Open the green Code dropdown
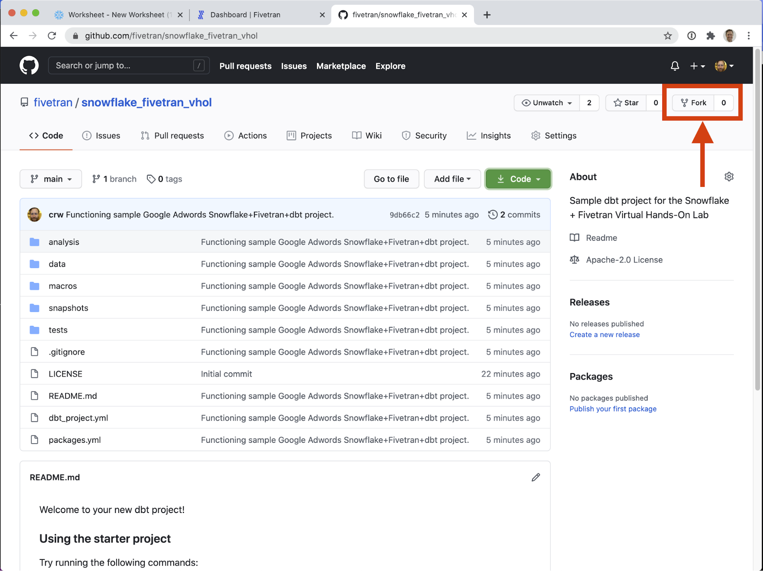The height and width of the screenshot is (571, 763). tap(518, 179)
